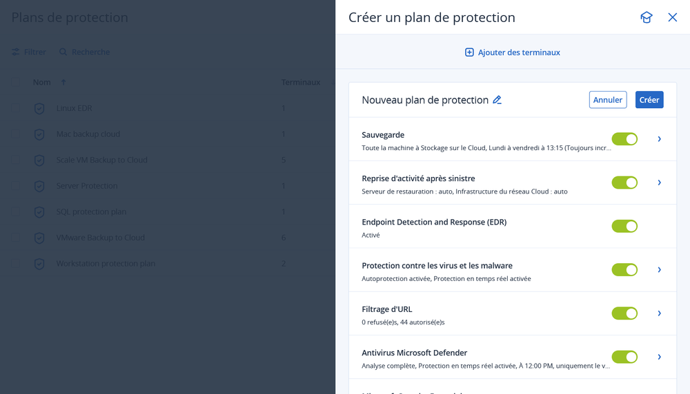The width and height of the screenshot is (690, 394).
Task: Click the graduation cap help icon
Action: point(646,17)
